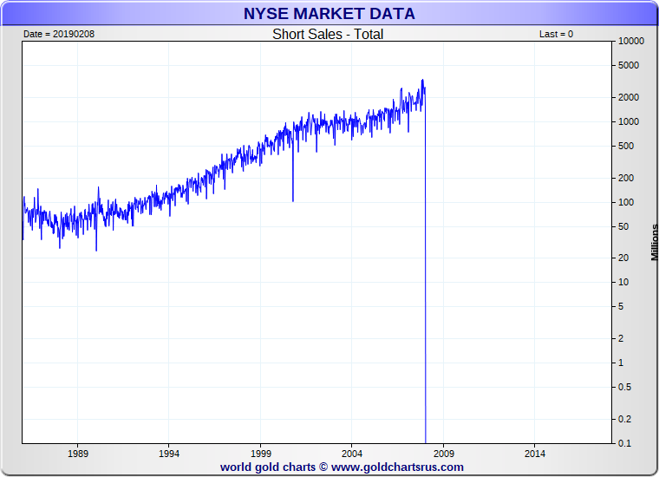Click the 1989 x-axis label
659x477 pixels.
tap(78, 454)
